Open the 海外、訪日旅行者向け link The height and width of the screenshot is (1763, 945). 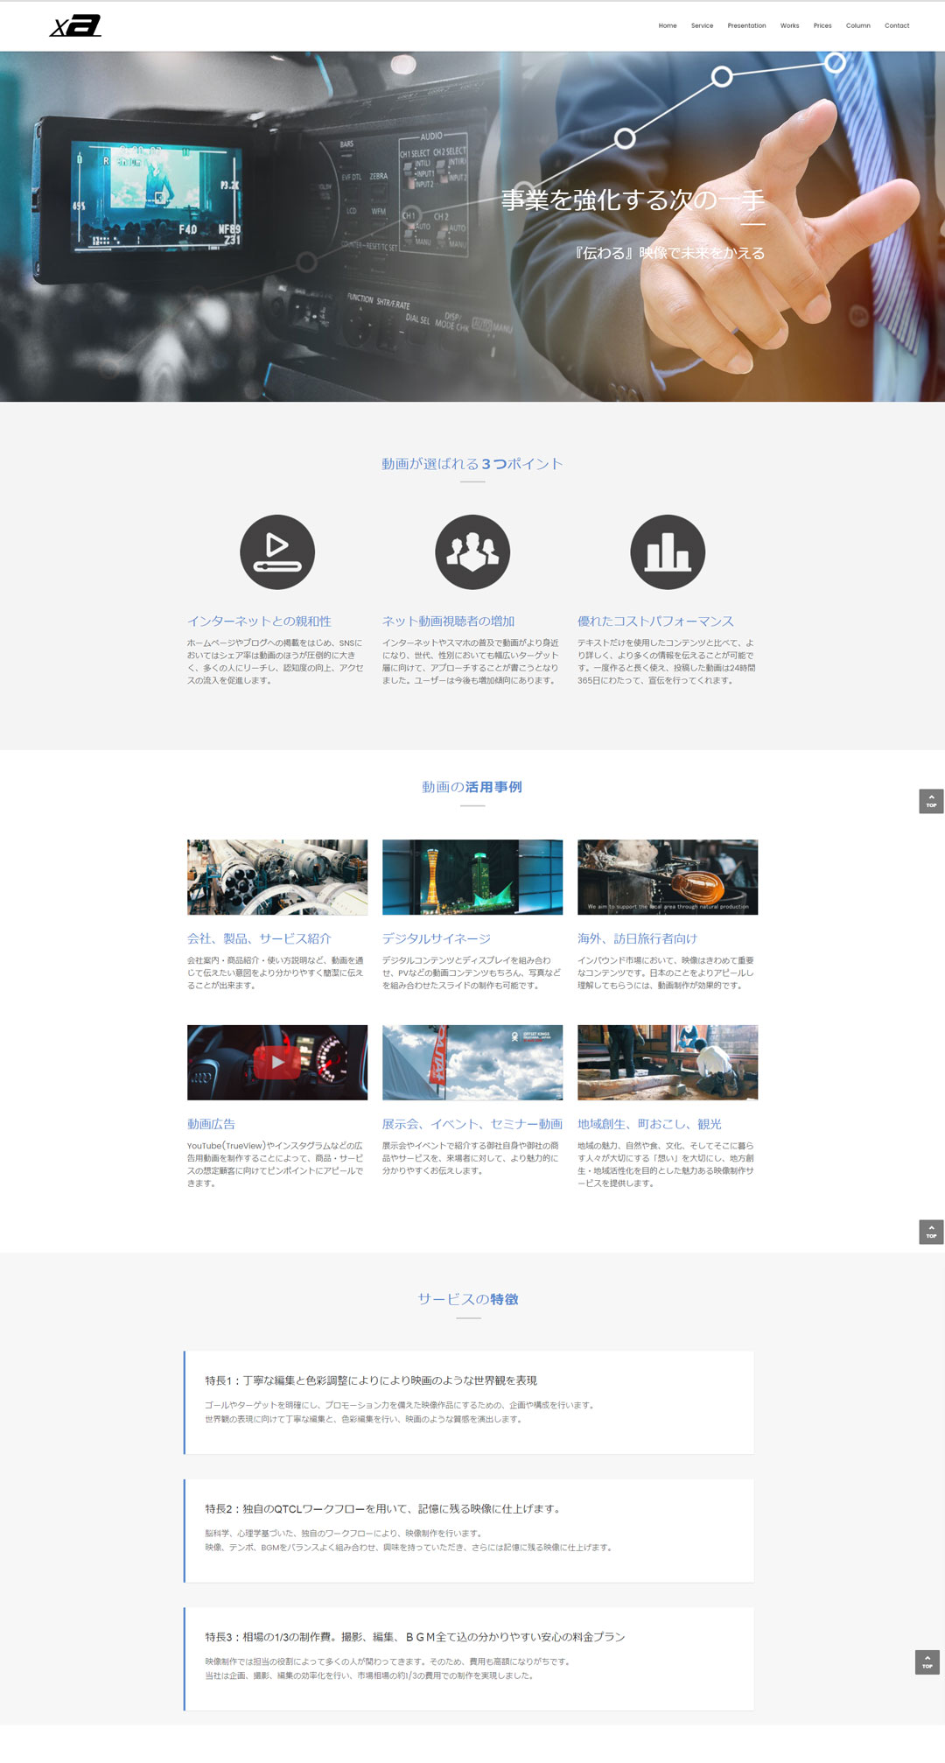(637, 938)
